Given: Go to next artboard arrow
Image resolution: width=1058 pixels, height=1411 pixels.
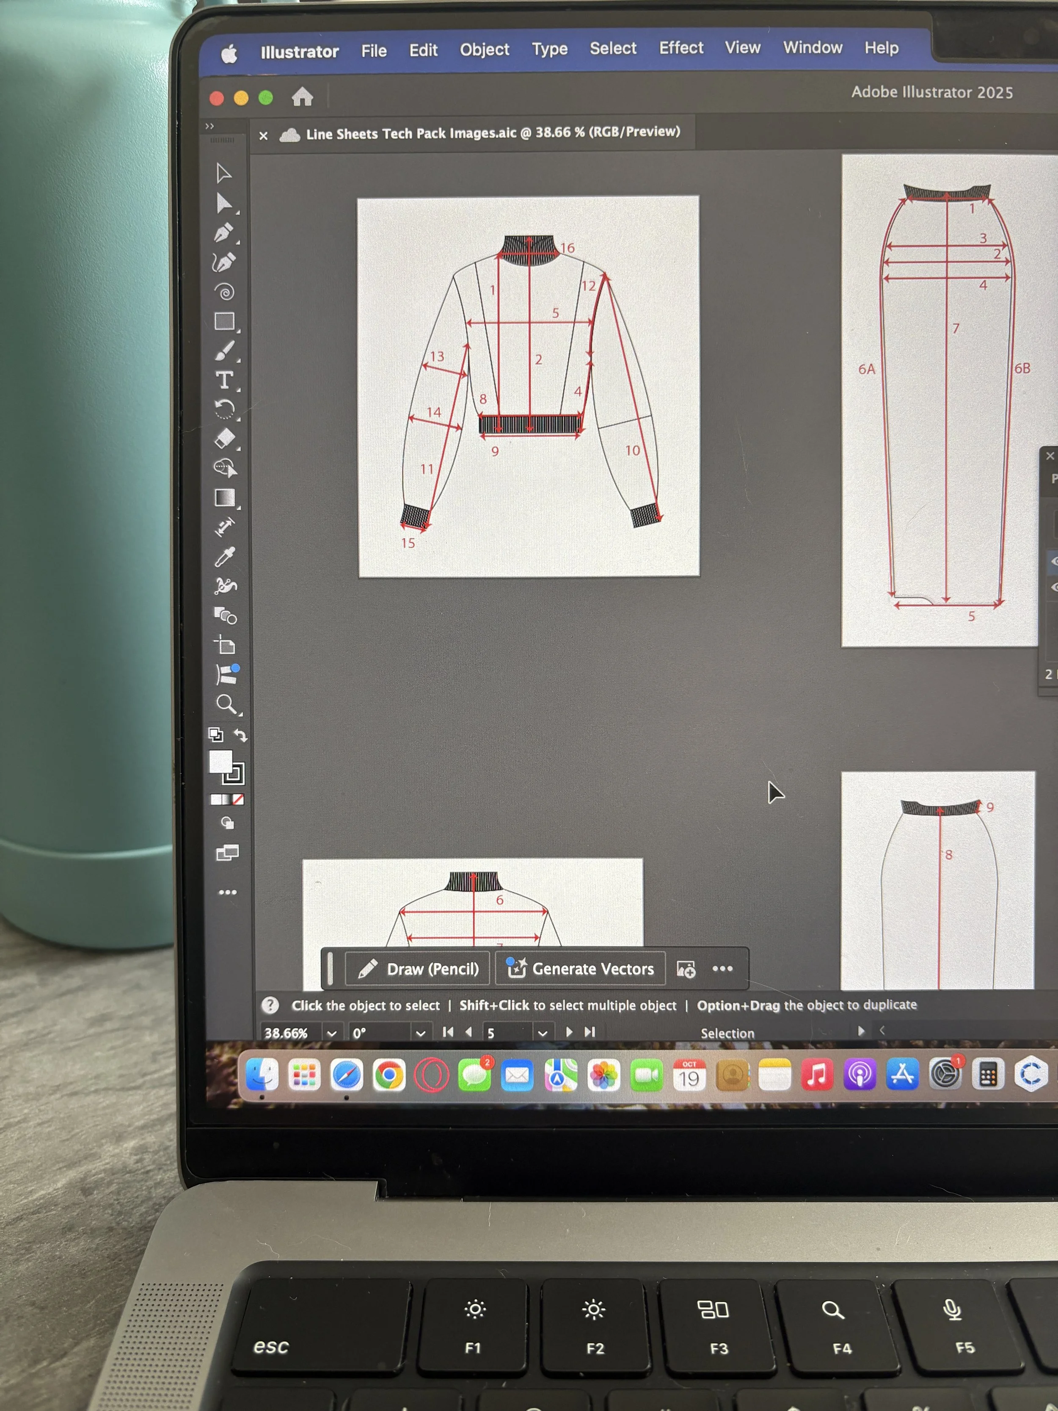Looking at the screenshot, I should (569, 1031).
